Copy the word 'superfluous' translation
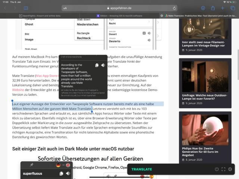This screenshot has width=239, height=179. coord(62,174)
